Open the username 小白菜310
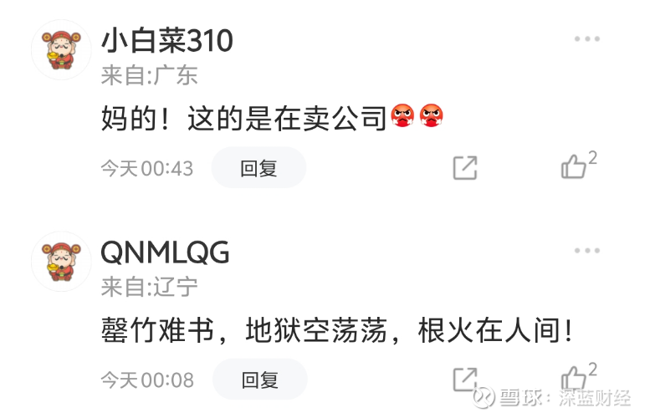Viewport: 650px width, 418px height. tap(167, 41)
